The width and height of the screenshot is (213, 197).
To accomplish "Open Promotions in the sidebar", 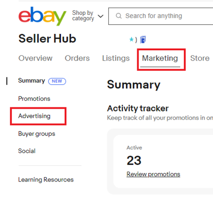I will pyautogui.click(x=34, y=99).
